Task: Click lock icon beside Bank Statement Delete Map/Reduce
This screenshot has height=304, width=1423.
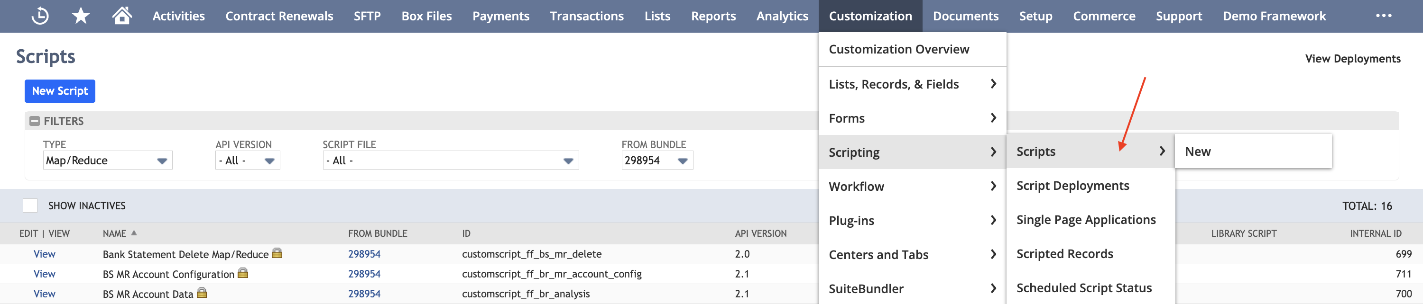Action: click(277, 253)
